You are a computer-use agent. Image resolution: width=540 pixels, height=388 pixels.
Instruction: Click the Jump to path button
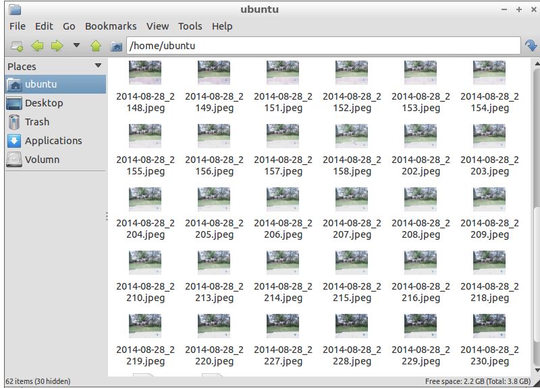pos(531,46)
